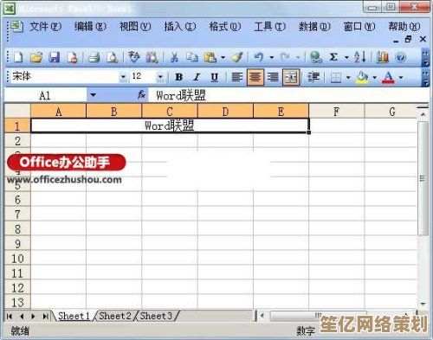Activate the Format Painter brush

coord(237,57)
